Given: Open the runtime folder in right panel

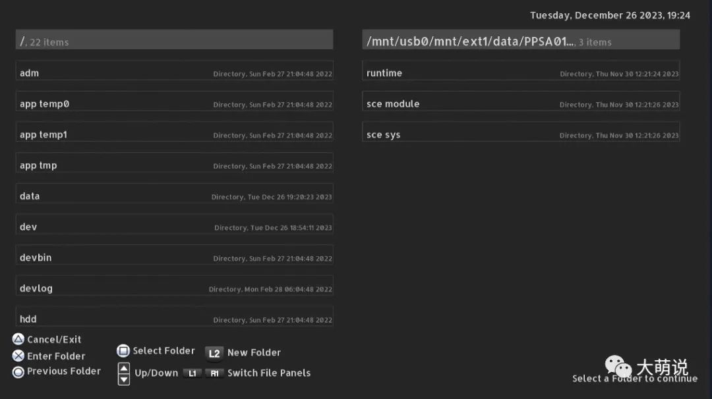Looking at the screenshot, I should (x=521, y=72).
